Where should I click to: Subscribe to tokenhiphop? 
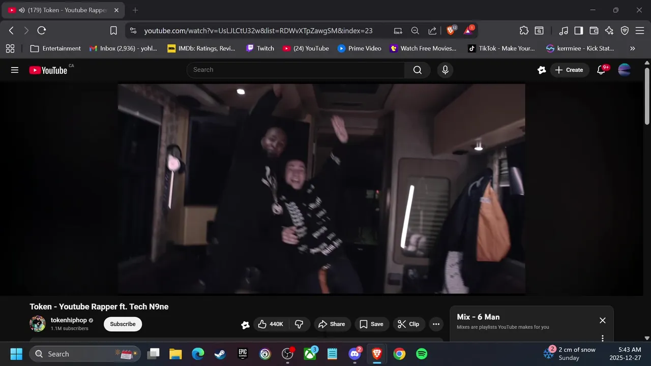[x=123, y=324]
